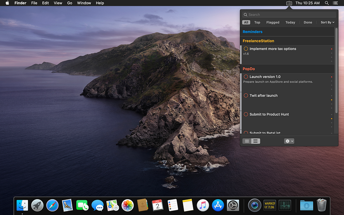Switch to the Done tab
Screen dimensions: 344x215
(x=308, y=22)
